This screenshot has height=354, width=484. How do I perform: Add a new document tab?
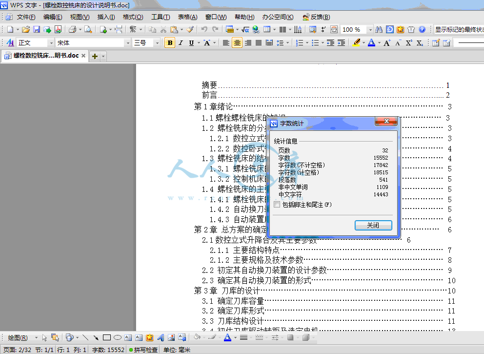click(95, 56)
